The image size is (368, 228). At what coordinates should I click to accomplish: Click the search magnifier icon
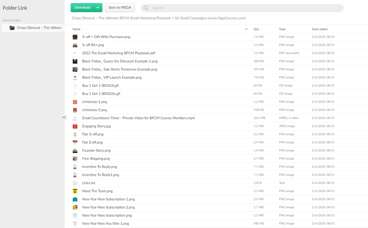[x=145, y=8]
